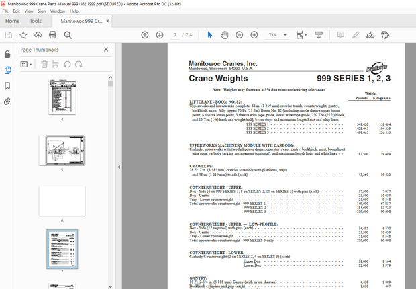Open the Window menu
The height and width of the screenshot is (289, 416).
[x=58, y=11]
